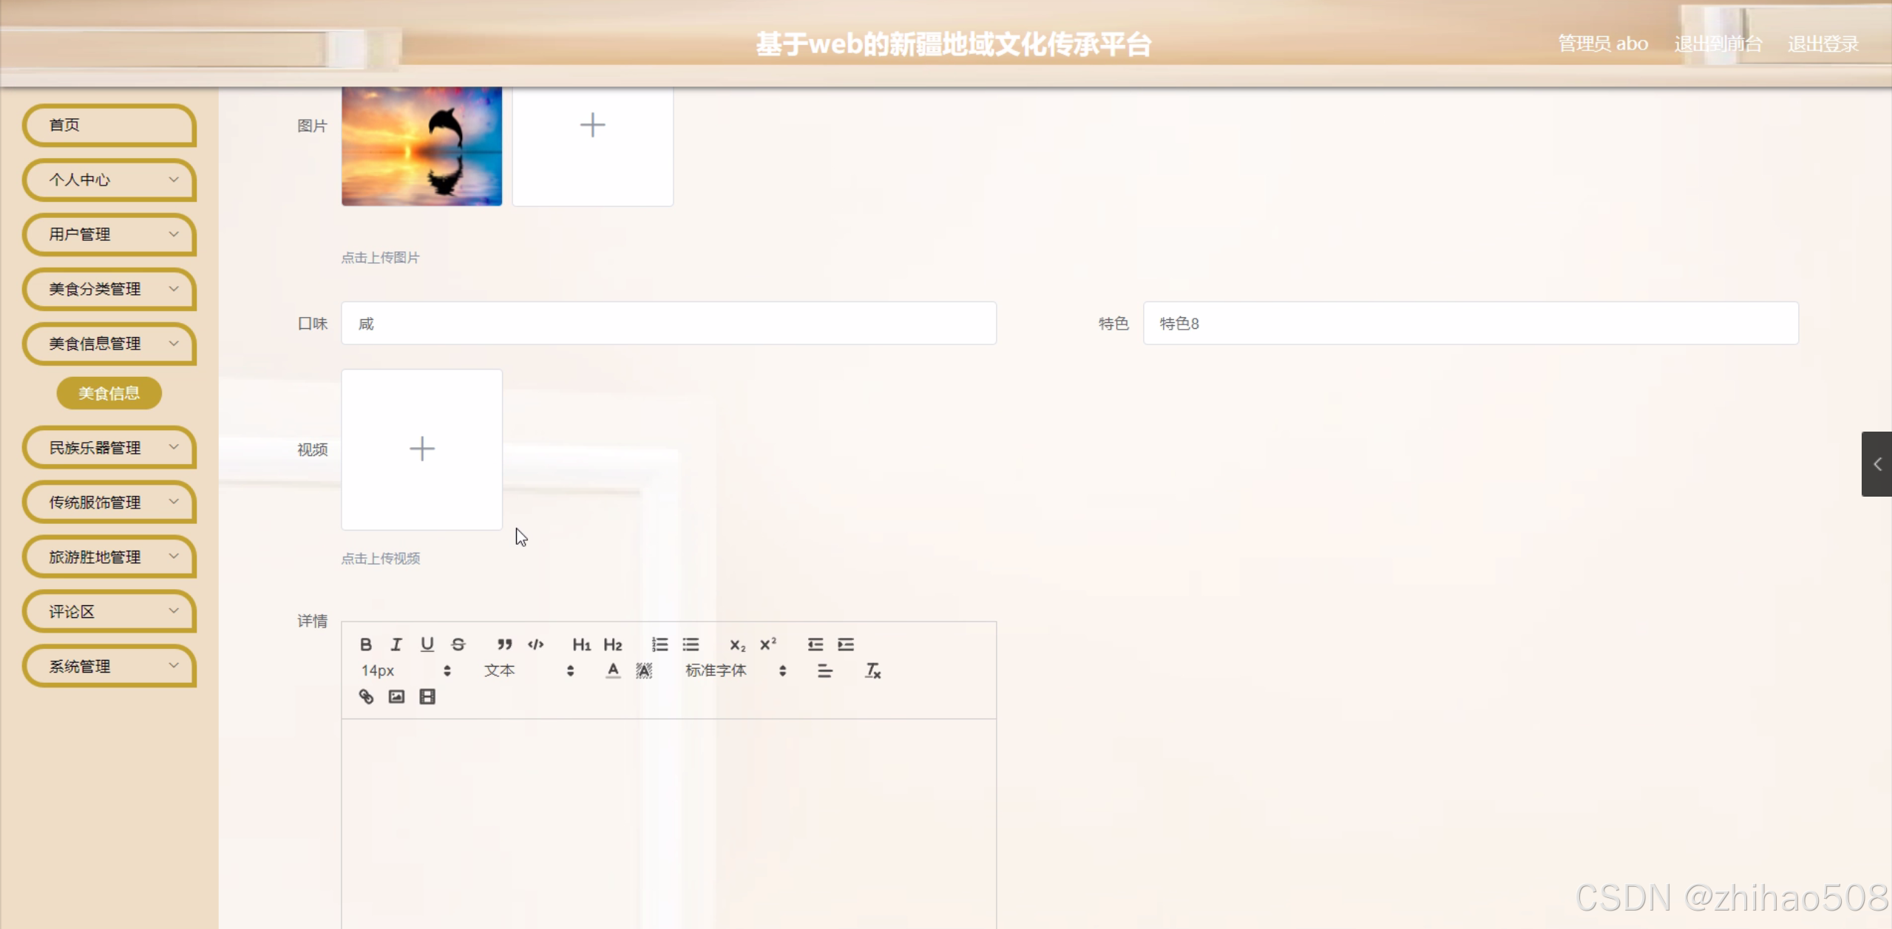Apply superscript formatting
The height and width of the screenshot is (929, 1892).
768,644
